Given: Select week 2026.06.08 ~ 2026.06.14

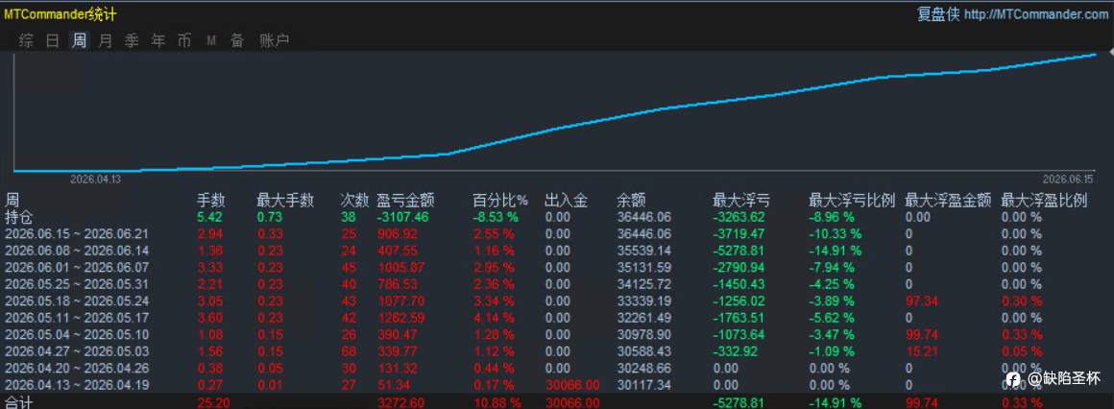Looking at the screenshot, I should 75,251.
